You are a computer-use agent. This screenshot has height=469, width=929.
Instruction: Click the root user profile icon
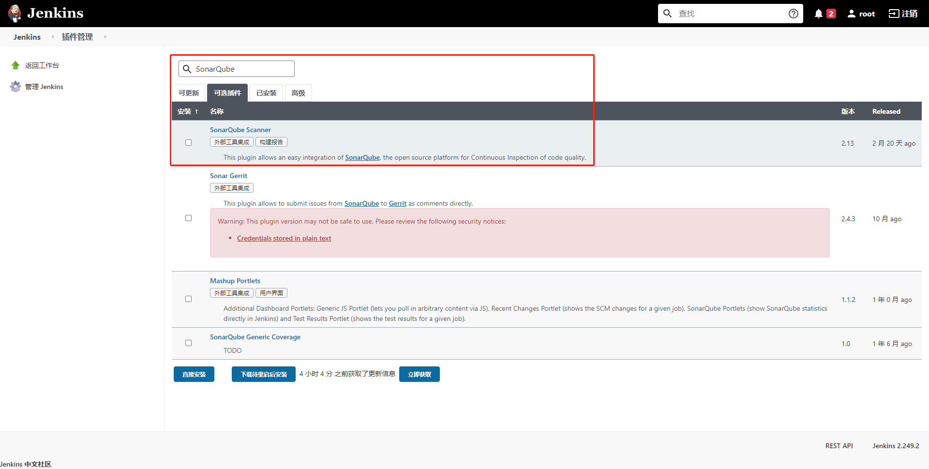tap(851, 14)
